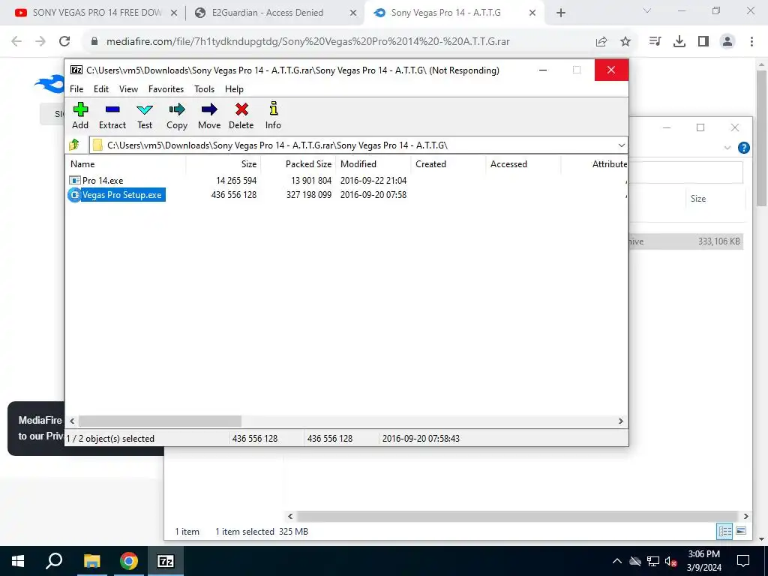The image size is (768, 576).
Task: Click Chrome's forward arrow
Action: (x=40, y=42)
